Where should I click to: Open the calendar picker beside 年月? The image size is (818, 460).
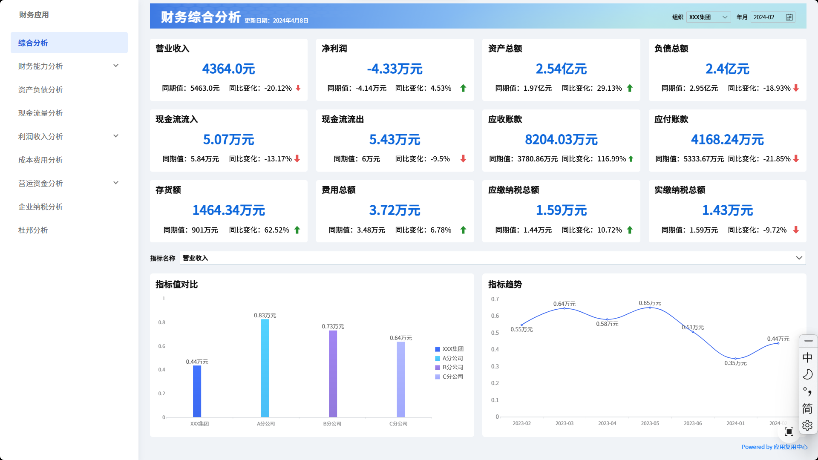[789, 17]
